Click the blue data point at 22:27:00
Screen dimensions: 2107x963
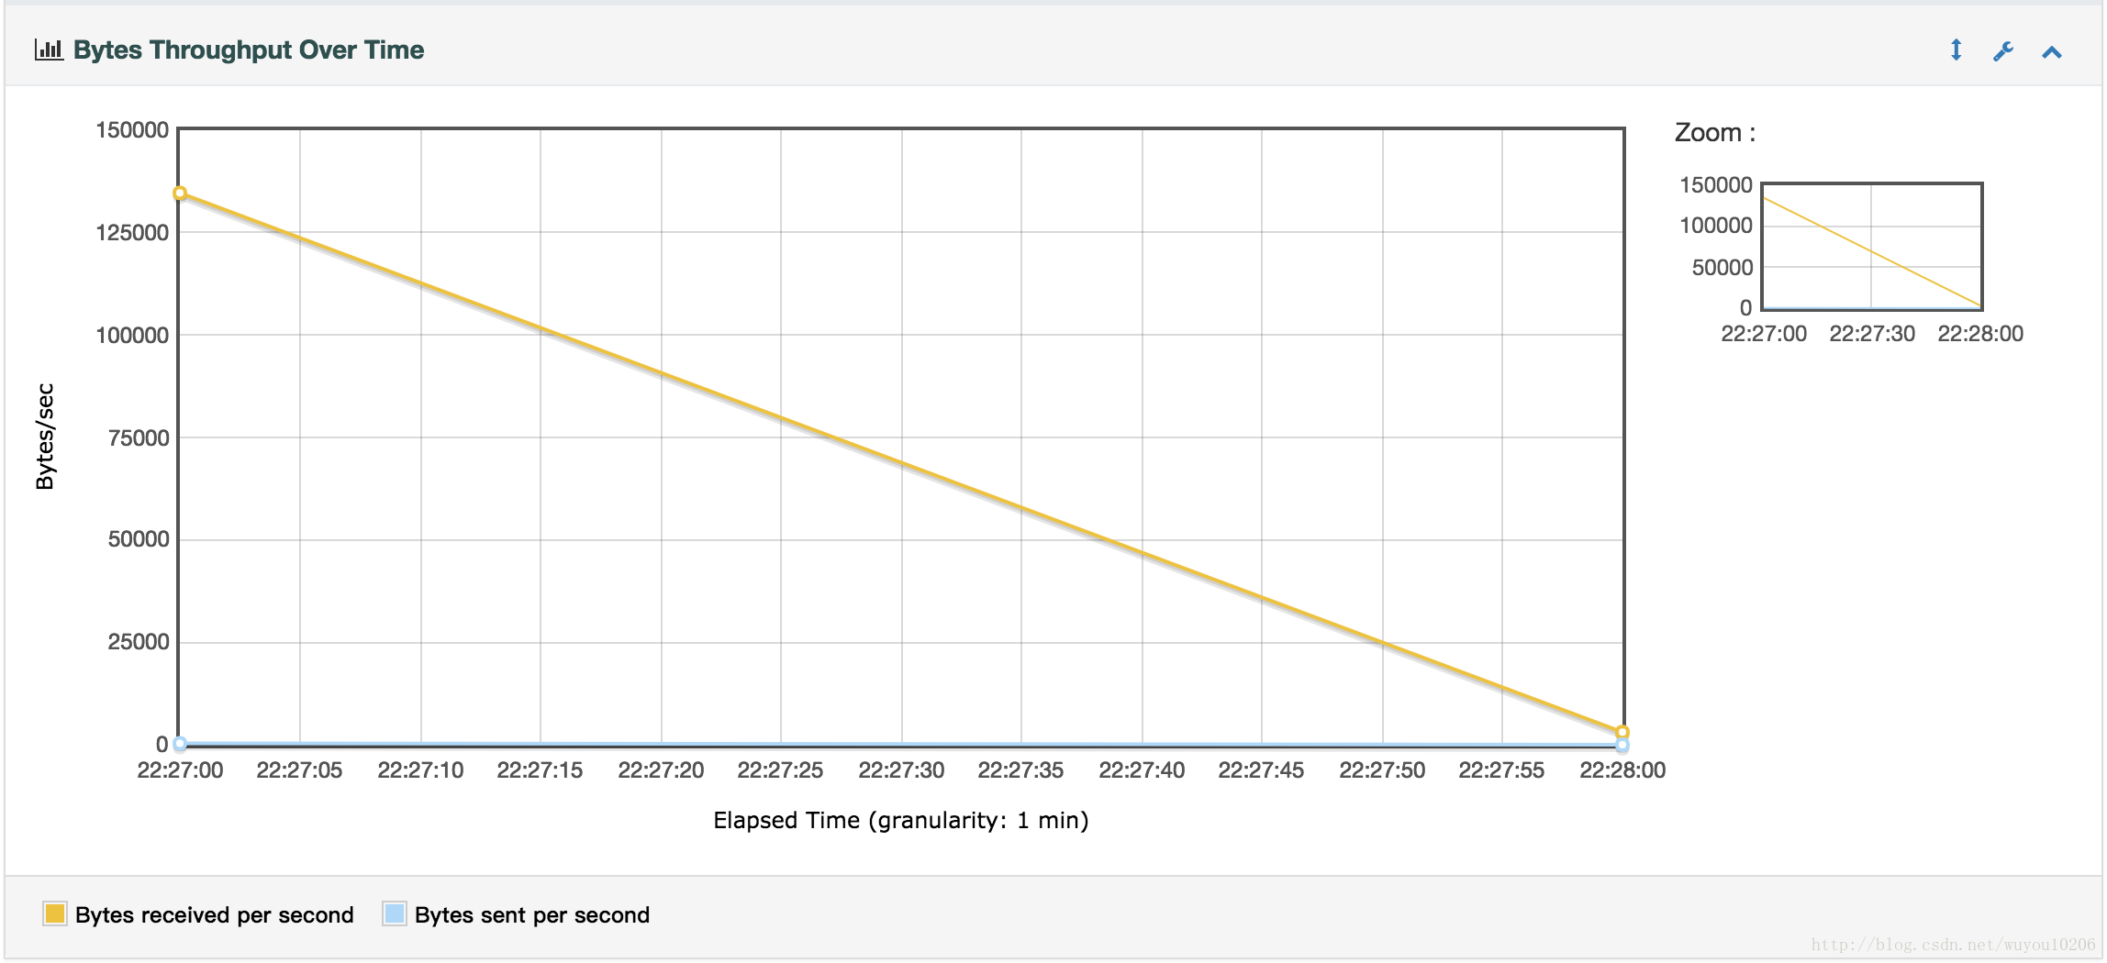click(180, 744)
